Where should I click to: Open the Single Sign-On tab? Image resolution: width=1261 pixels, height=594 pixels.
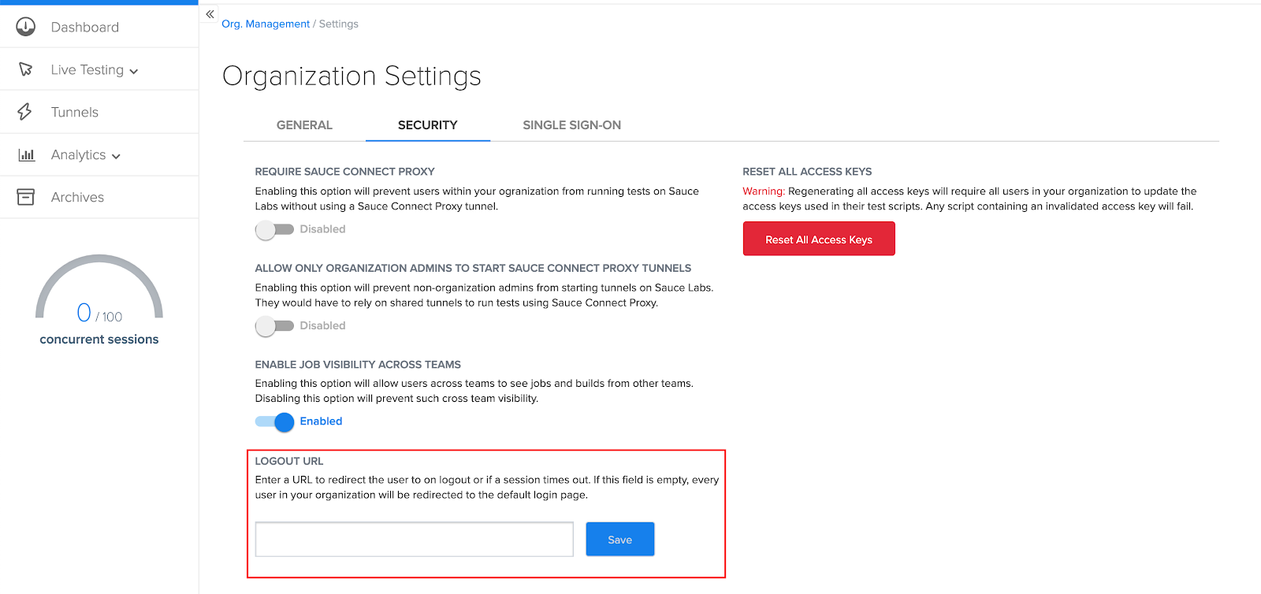[572, 124]
